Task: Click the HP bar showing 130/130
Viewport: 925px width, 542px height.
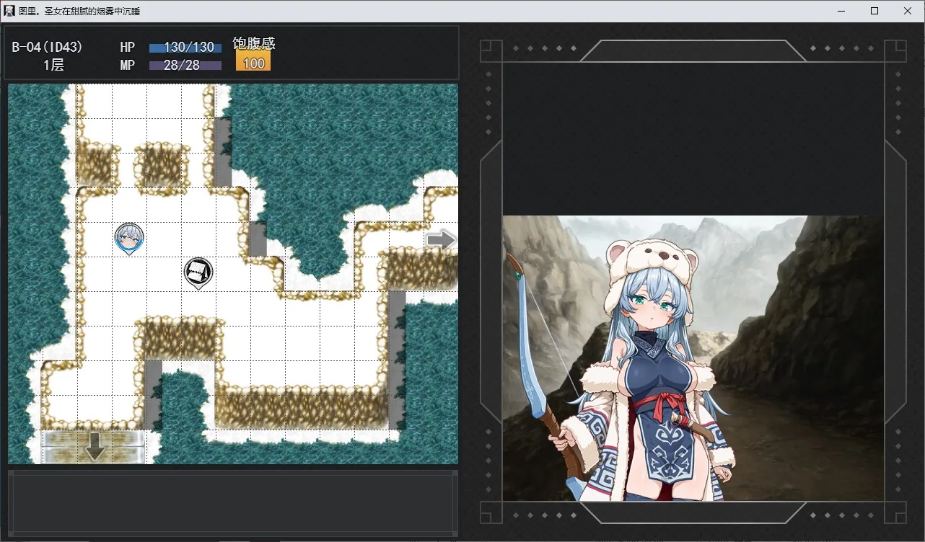Action: [x=185, y=48]
